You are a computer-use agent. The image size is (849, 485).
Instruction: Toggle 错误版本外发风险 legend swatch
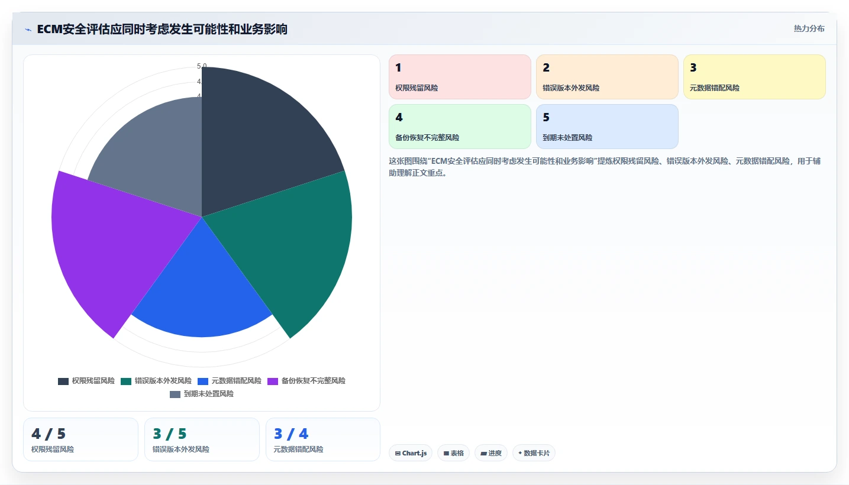click(x=126, y=381)
